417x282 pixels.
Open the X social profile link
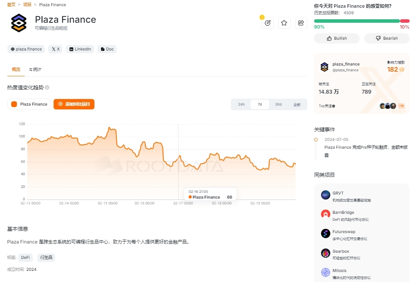(55, 49)
